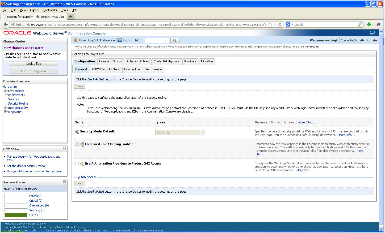This screenshot has width=385, height=233.
Task: Click the Overloaded (0) health link
Action: 39,205
